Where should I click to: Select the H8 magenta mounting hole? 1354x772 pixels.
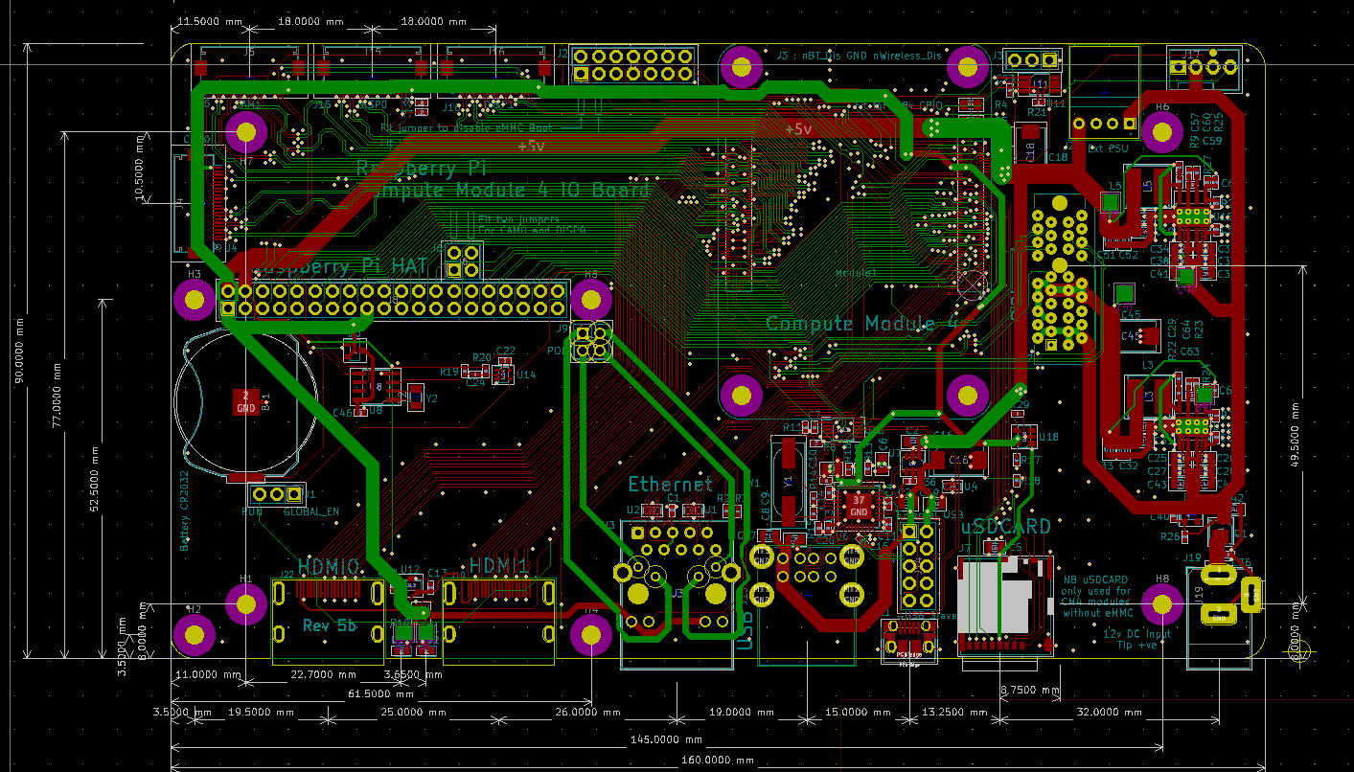coord(1162,603)
